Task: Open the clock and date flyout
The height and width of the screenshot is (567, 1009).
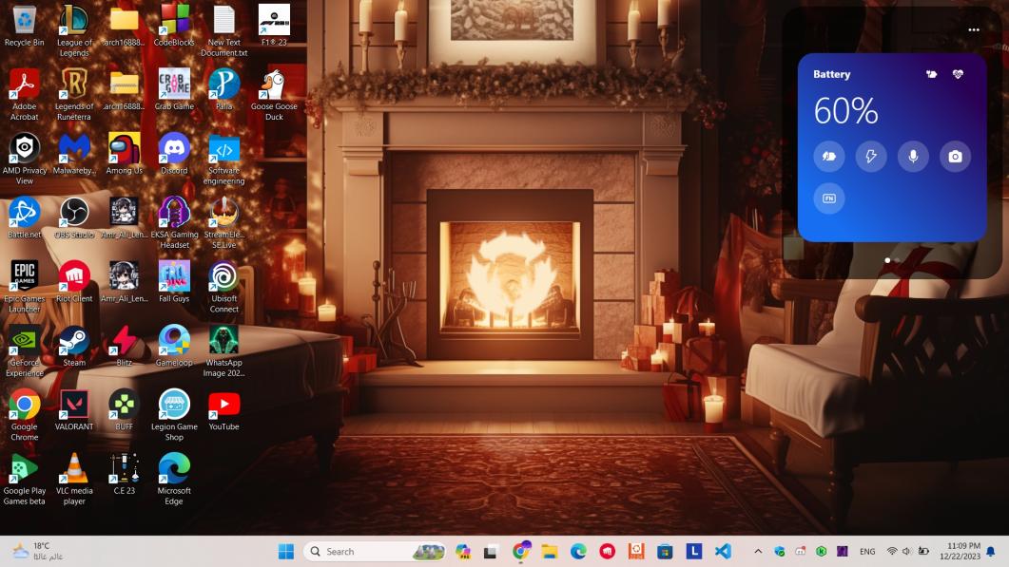Action: pos(962,551)
